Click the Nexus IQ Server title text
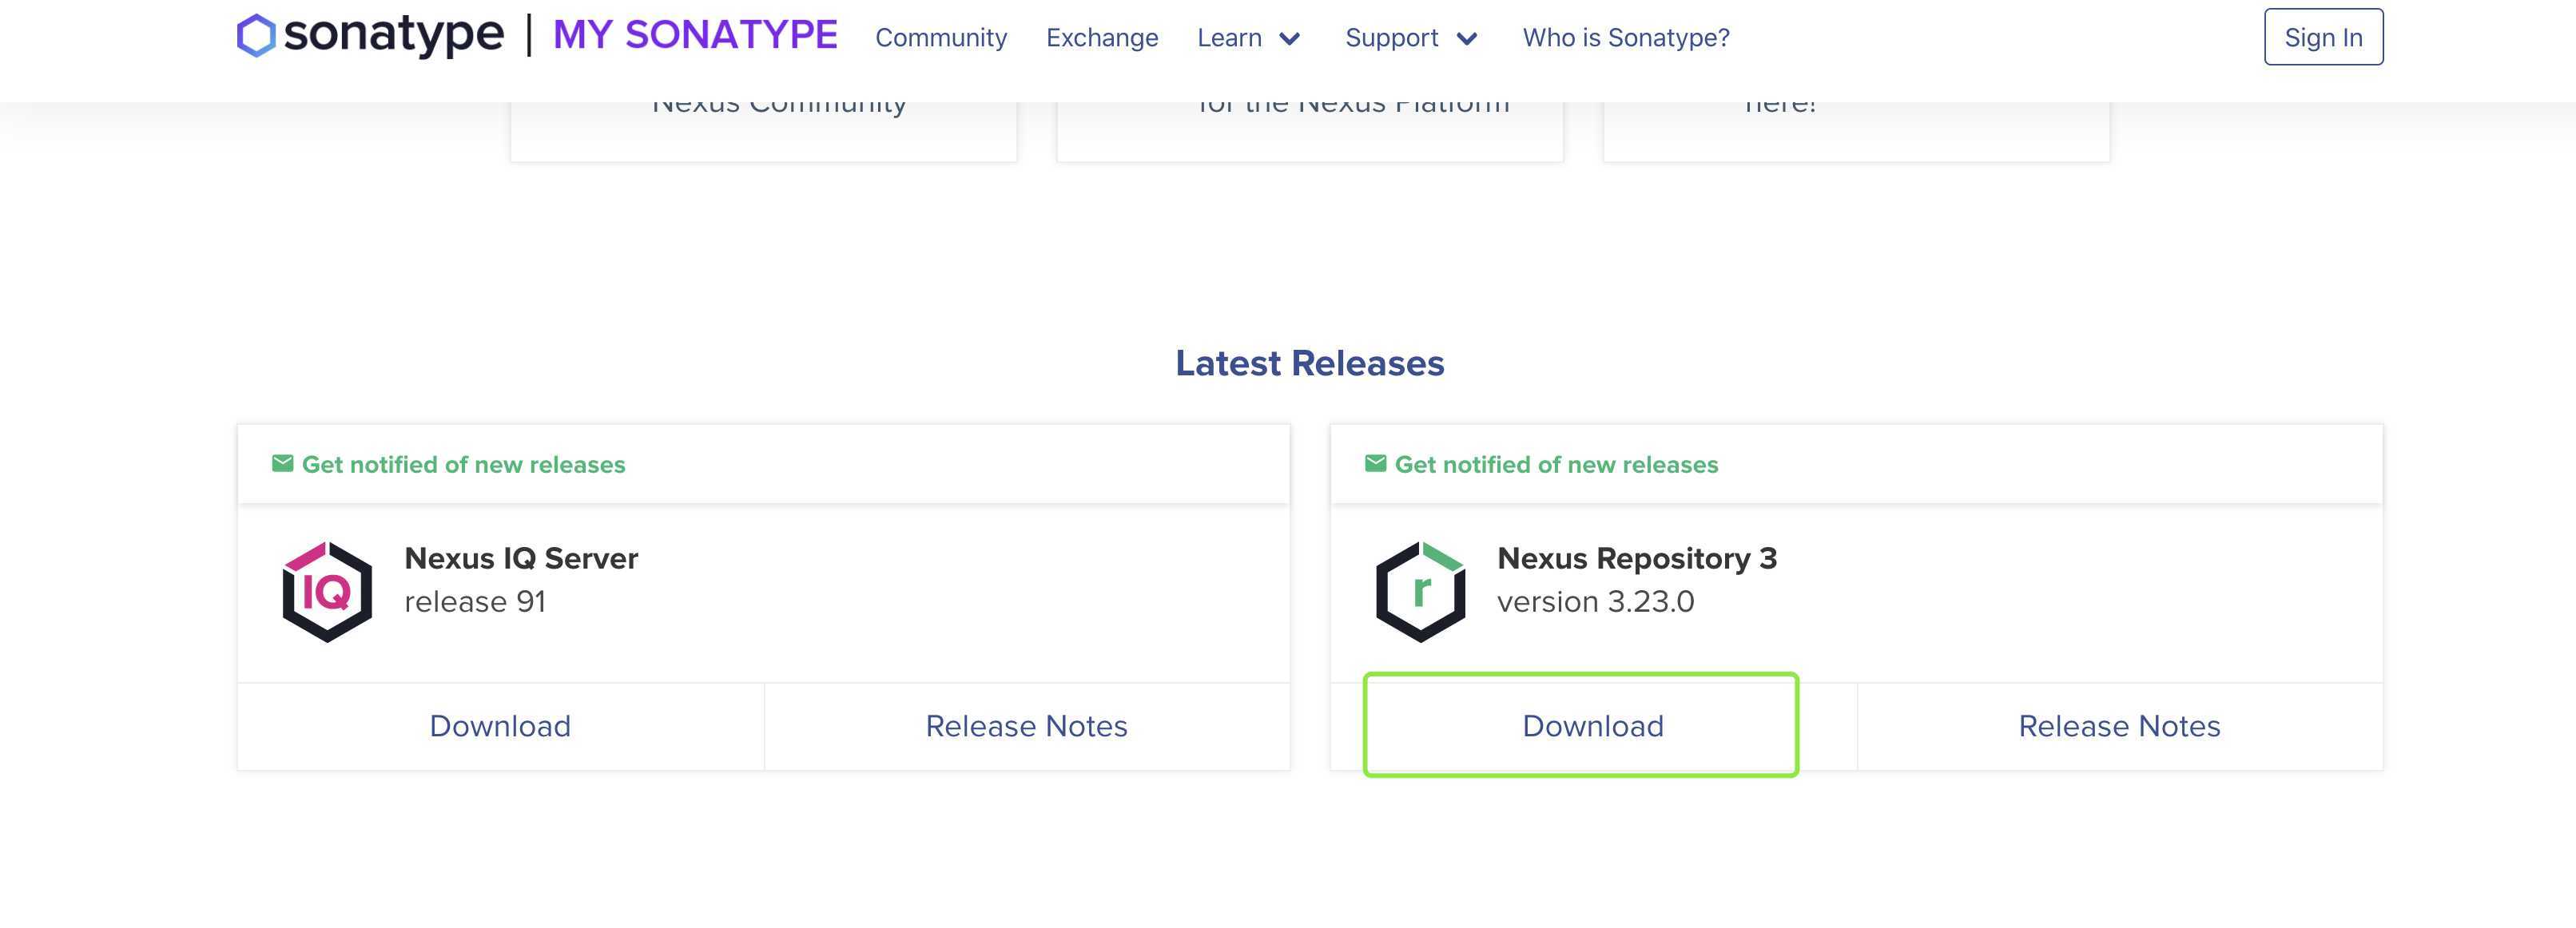This screenshot has height=928, width=2576. coord(521,558)
